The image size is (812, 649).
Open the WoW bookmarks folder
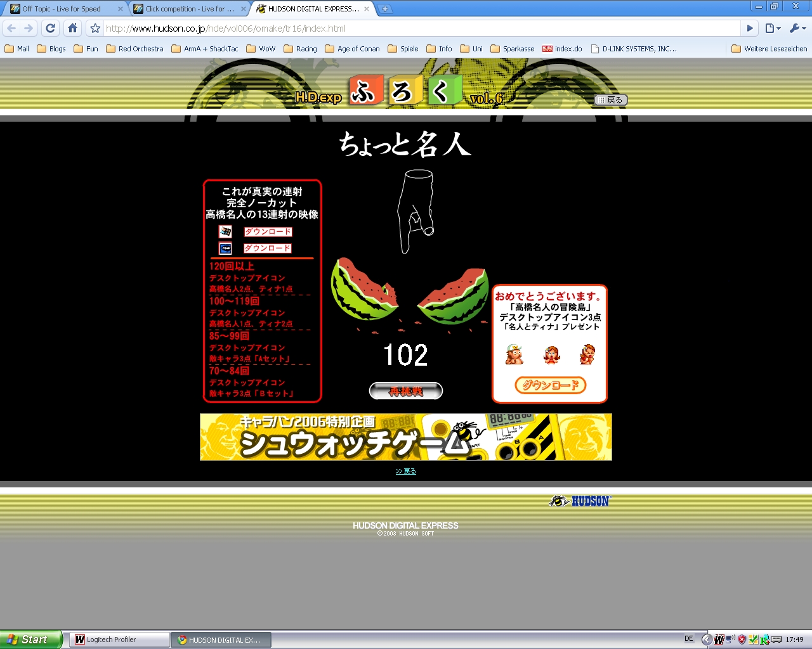[x=261, y=49]
